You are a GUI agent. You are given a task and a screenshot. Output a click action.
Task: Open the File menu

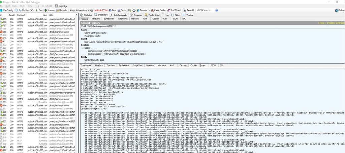(2, 6)
